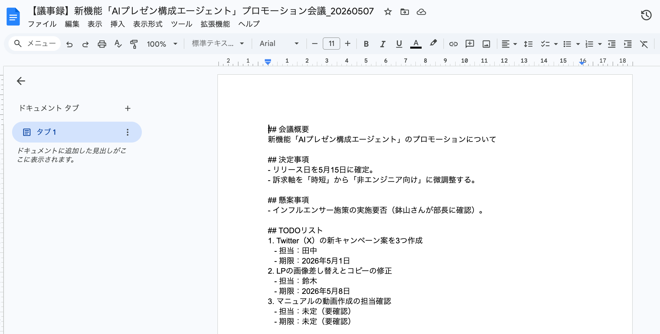Activate the paint format tool

[134, 44]
